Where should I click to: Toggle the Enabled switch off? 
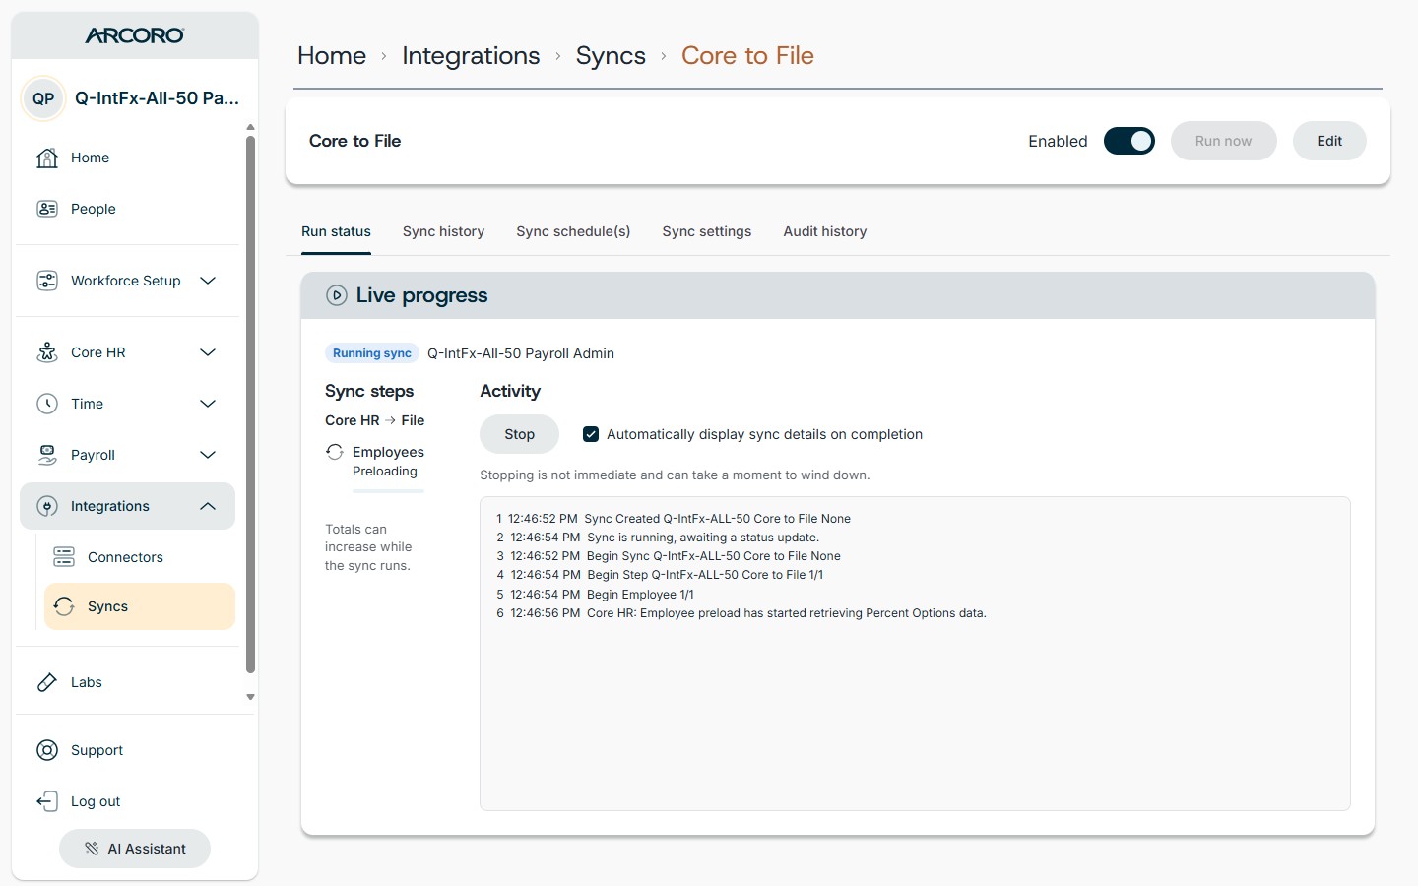tap(1129, 141)
